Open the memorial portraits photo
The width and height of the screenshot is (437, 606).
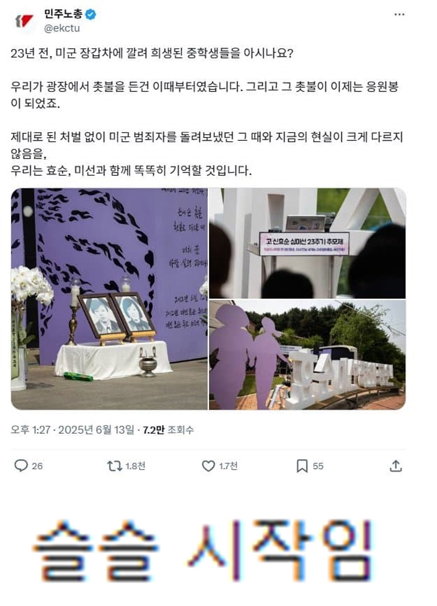(x=109, y=299)
